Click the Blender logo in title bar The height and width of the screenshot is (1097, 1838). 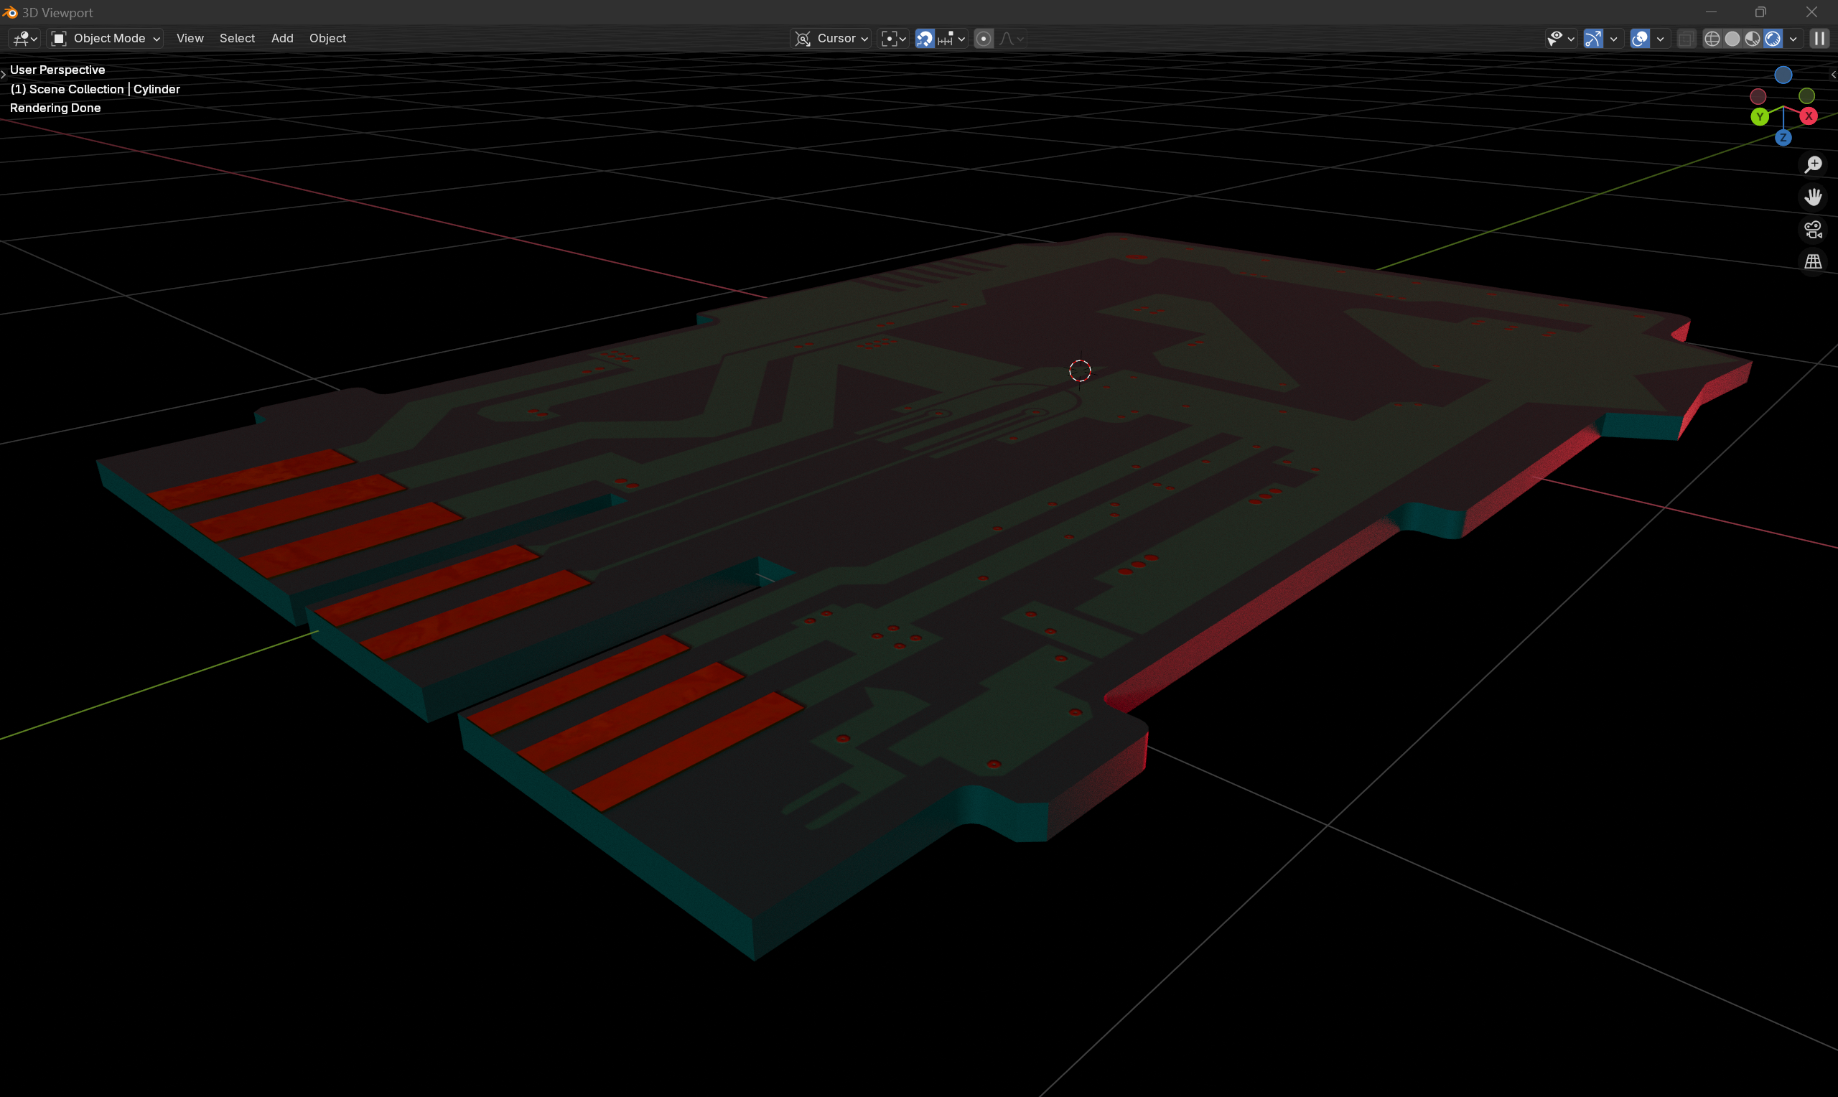[x=9, y=13]
